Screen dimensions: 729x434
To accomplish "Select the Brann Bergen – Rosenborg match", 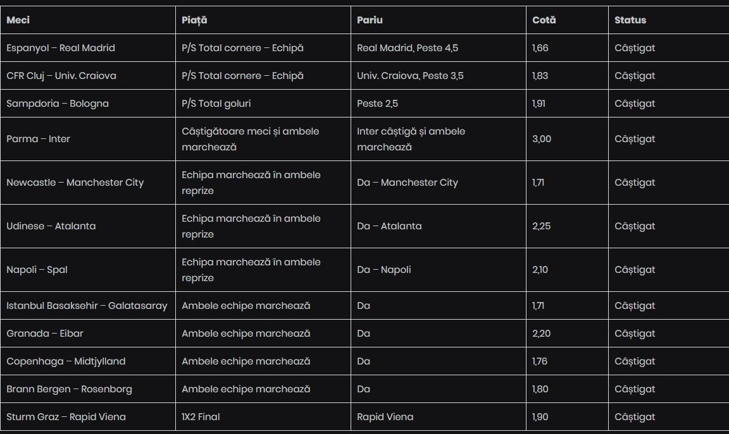I will [70, 389].
